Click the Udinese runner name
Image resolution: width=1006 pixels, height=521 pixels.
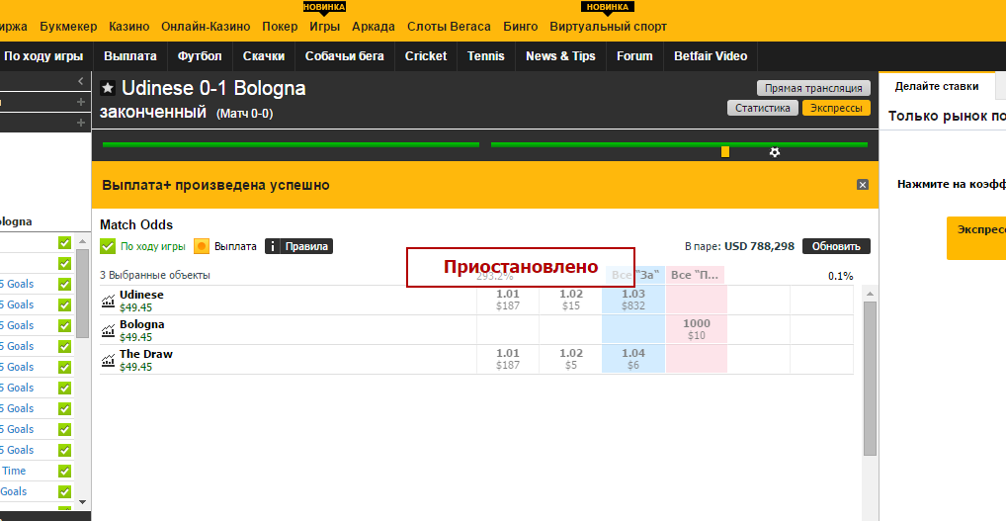point(141,295)
